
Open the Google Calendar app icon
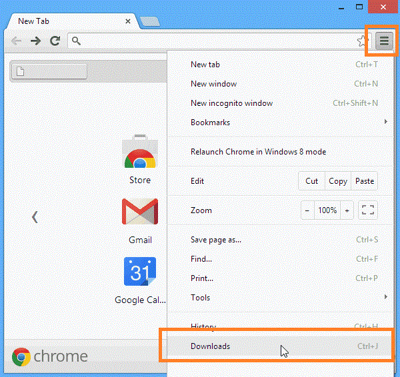point(140,272)
